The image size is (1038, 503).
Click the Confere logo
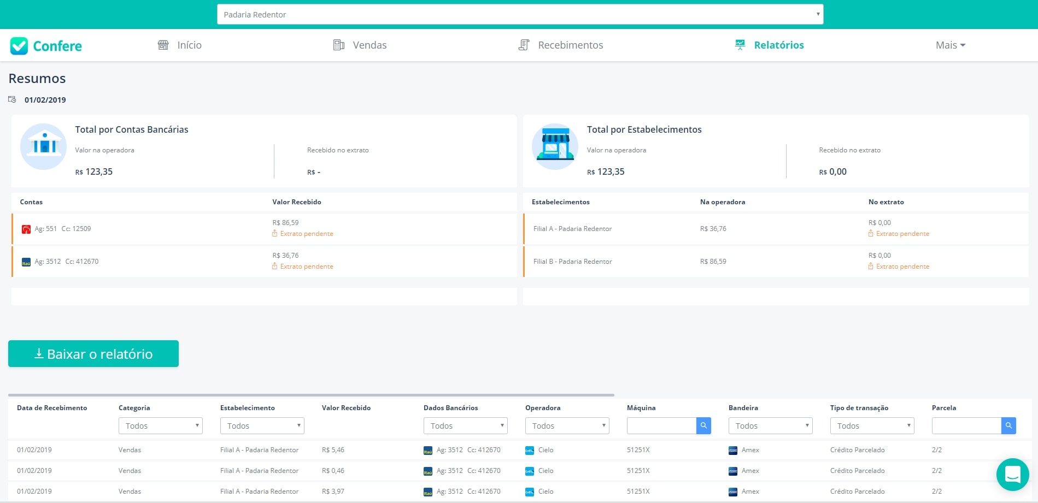[46, 45]
